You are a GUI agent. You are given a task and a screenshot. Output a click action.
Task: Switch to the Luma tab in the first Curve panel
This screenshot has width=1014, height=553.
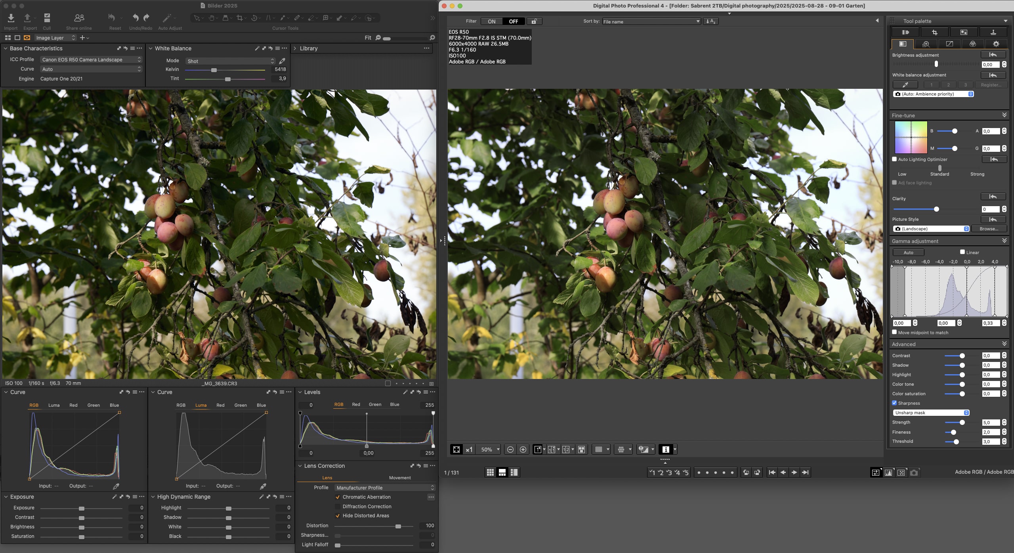(x=54, y=405)
